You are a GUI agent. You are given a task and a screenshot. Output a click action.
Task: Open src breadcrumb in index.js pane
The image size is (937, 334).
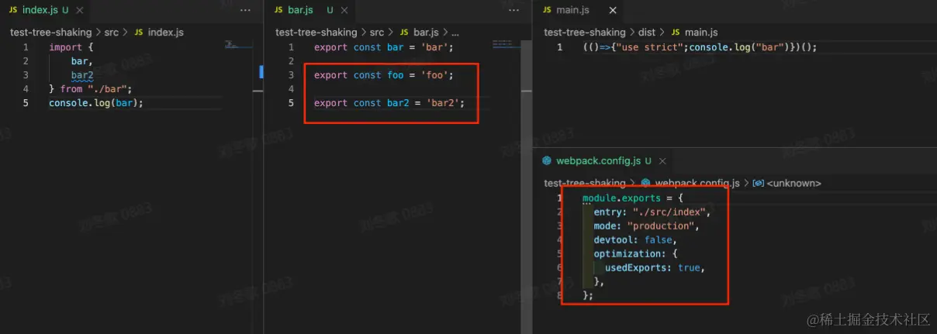tap(112, 33)
